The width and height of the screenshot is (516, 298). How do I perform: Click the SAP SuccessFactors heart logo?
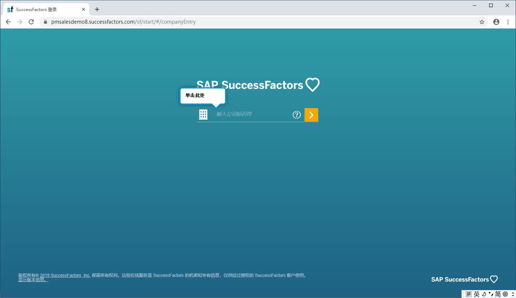tap(258, 85)
